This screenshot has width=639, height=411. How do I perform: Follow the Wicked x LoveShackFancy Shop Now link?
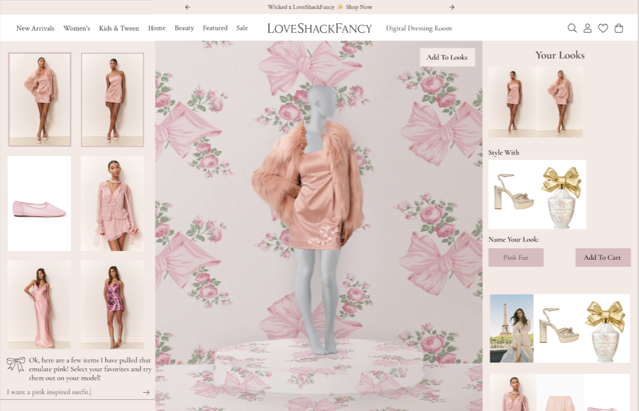[320, 7]
